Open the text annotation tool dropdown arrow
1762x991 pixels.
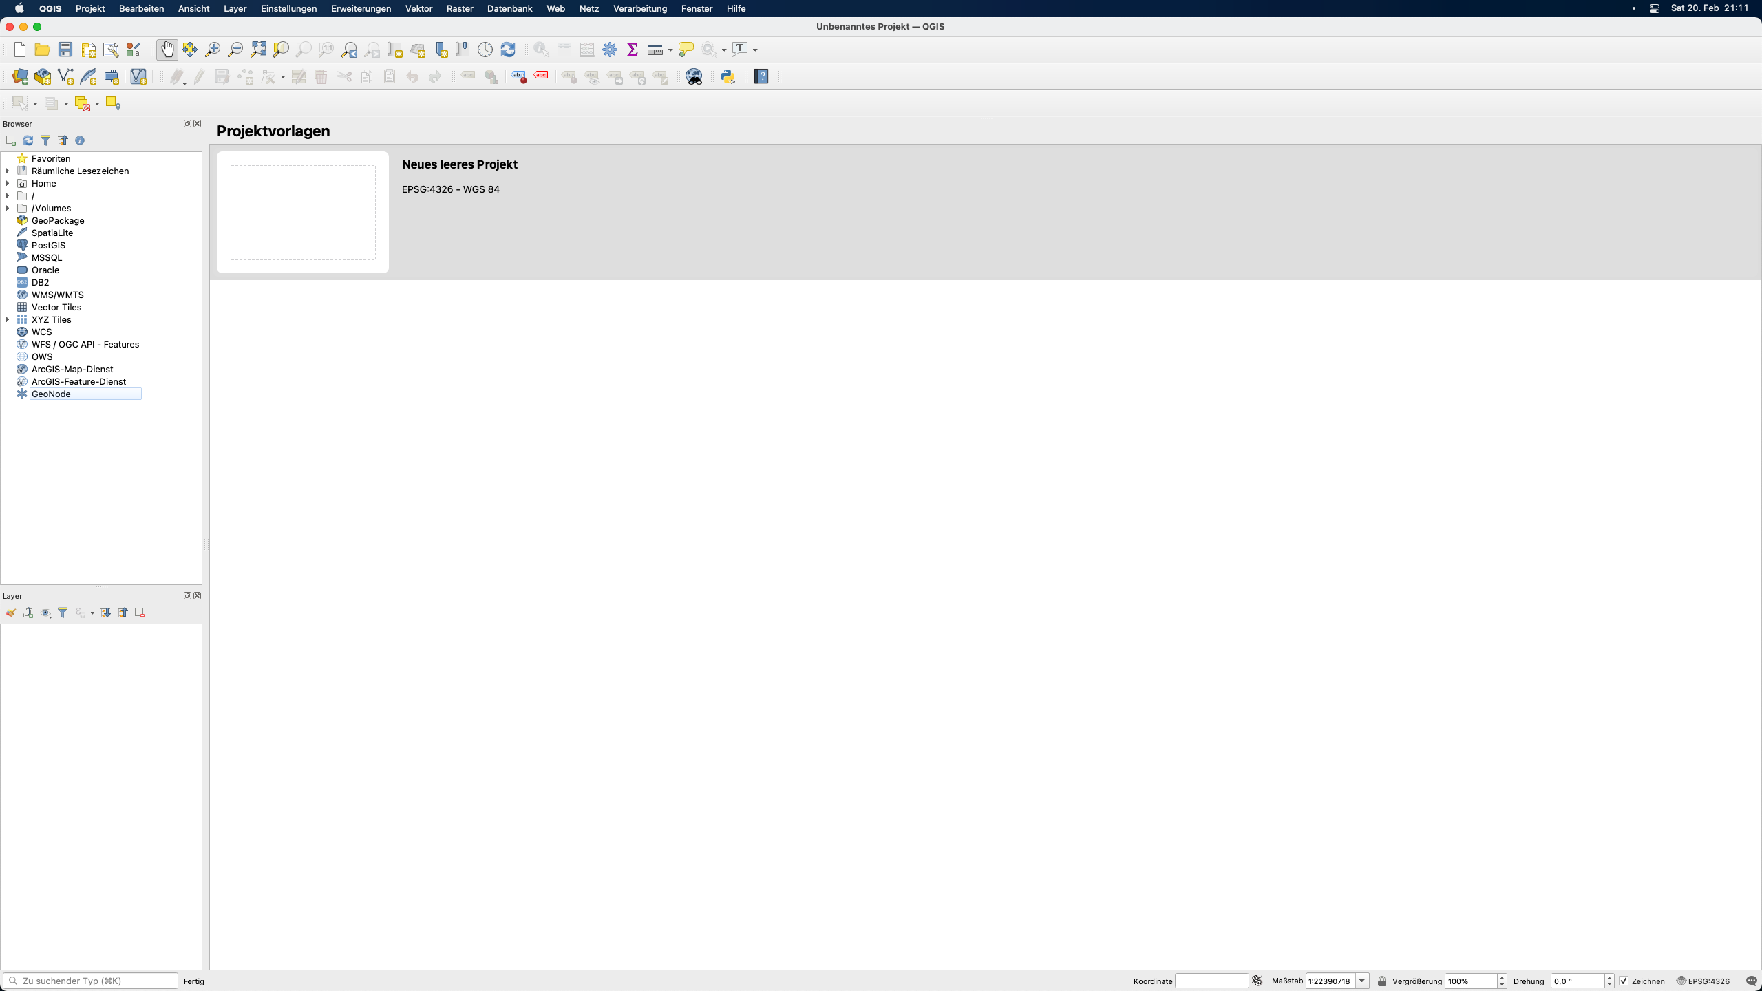click(755, 50)
